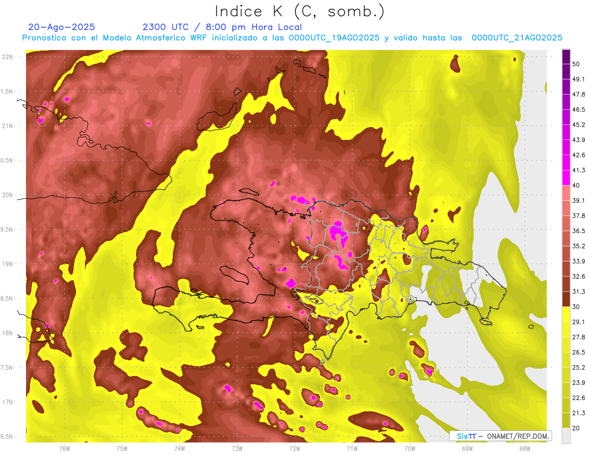The width and height of the screenshot is (589, 455).
Task: Click the color scale value "33.9"
Action: pos(579,261)
